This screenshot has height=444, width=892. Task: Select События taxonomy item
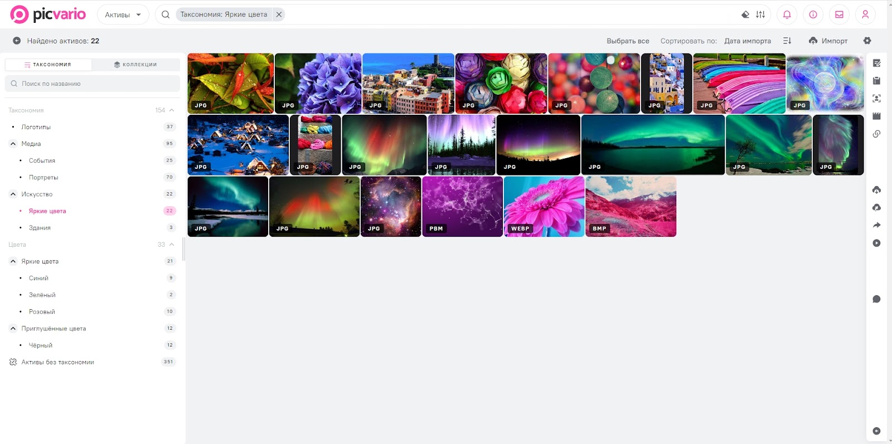pos(42,160)
